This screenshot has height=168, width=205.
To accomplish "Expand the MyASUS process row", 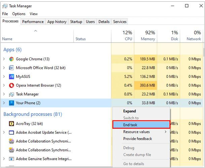I will click(x=4, y=77).
